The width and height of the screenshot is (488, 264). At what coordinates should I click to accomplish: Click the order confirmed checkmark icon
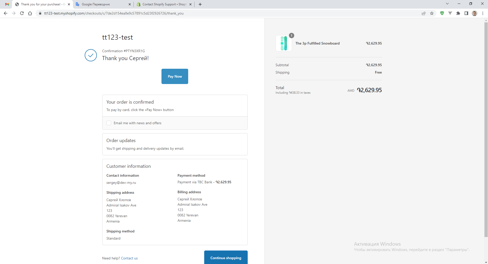(x=91, y=55)
